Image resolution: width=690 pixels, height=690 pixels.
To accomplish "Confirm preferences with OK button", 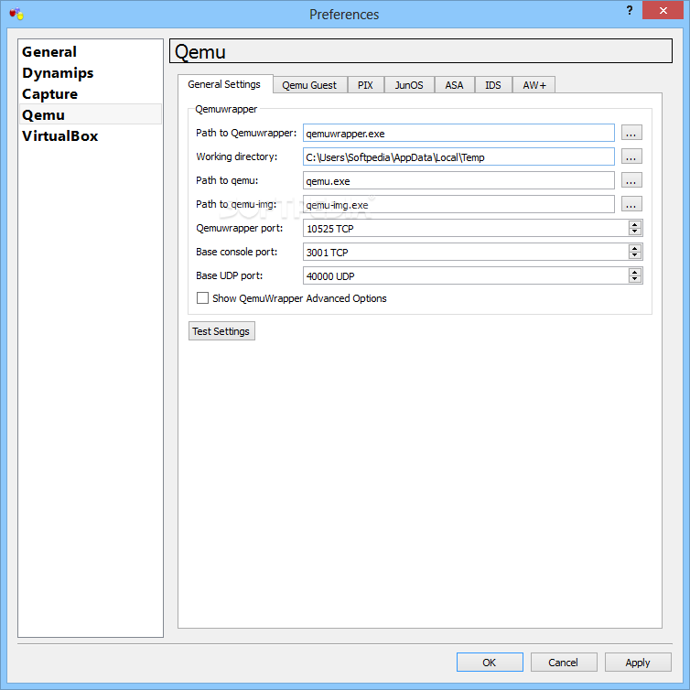I will [x=490, y=662].
